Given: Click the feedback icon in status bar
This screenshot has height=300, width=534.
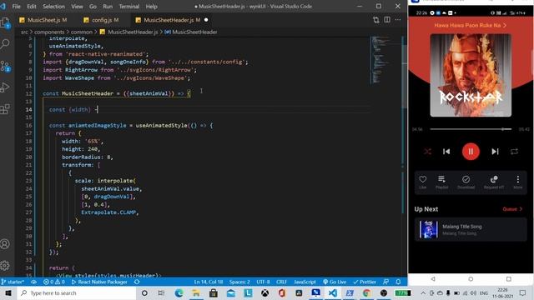Looking at the screenshot, I should tap(385, 282).
